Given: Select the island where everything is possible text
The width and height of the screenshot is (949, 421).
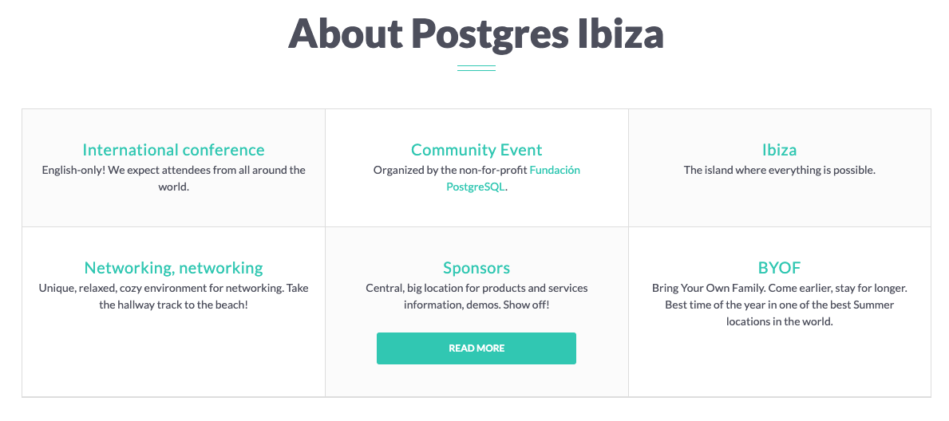Looking at the screenshot, I should tap(780, 170).
